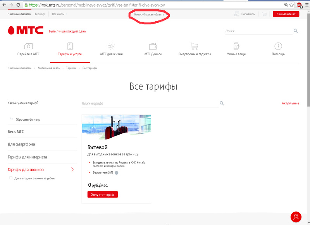Click the 'Личный кабинет' button
This screenshot has height=225, width=310.
click(286, 14)
